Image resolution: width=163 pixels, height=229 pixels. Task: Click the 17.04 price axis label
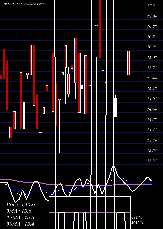click(152, 16)
